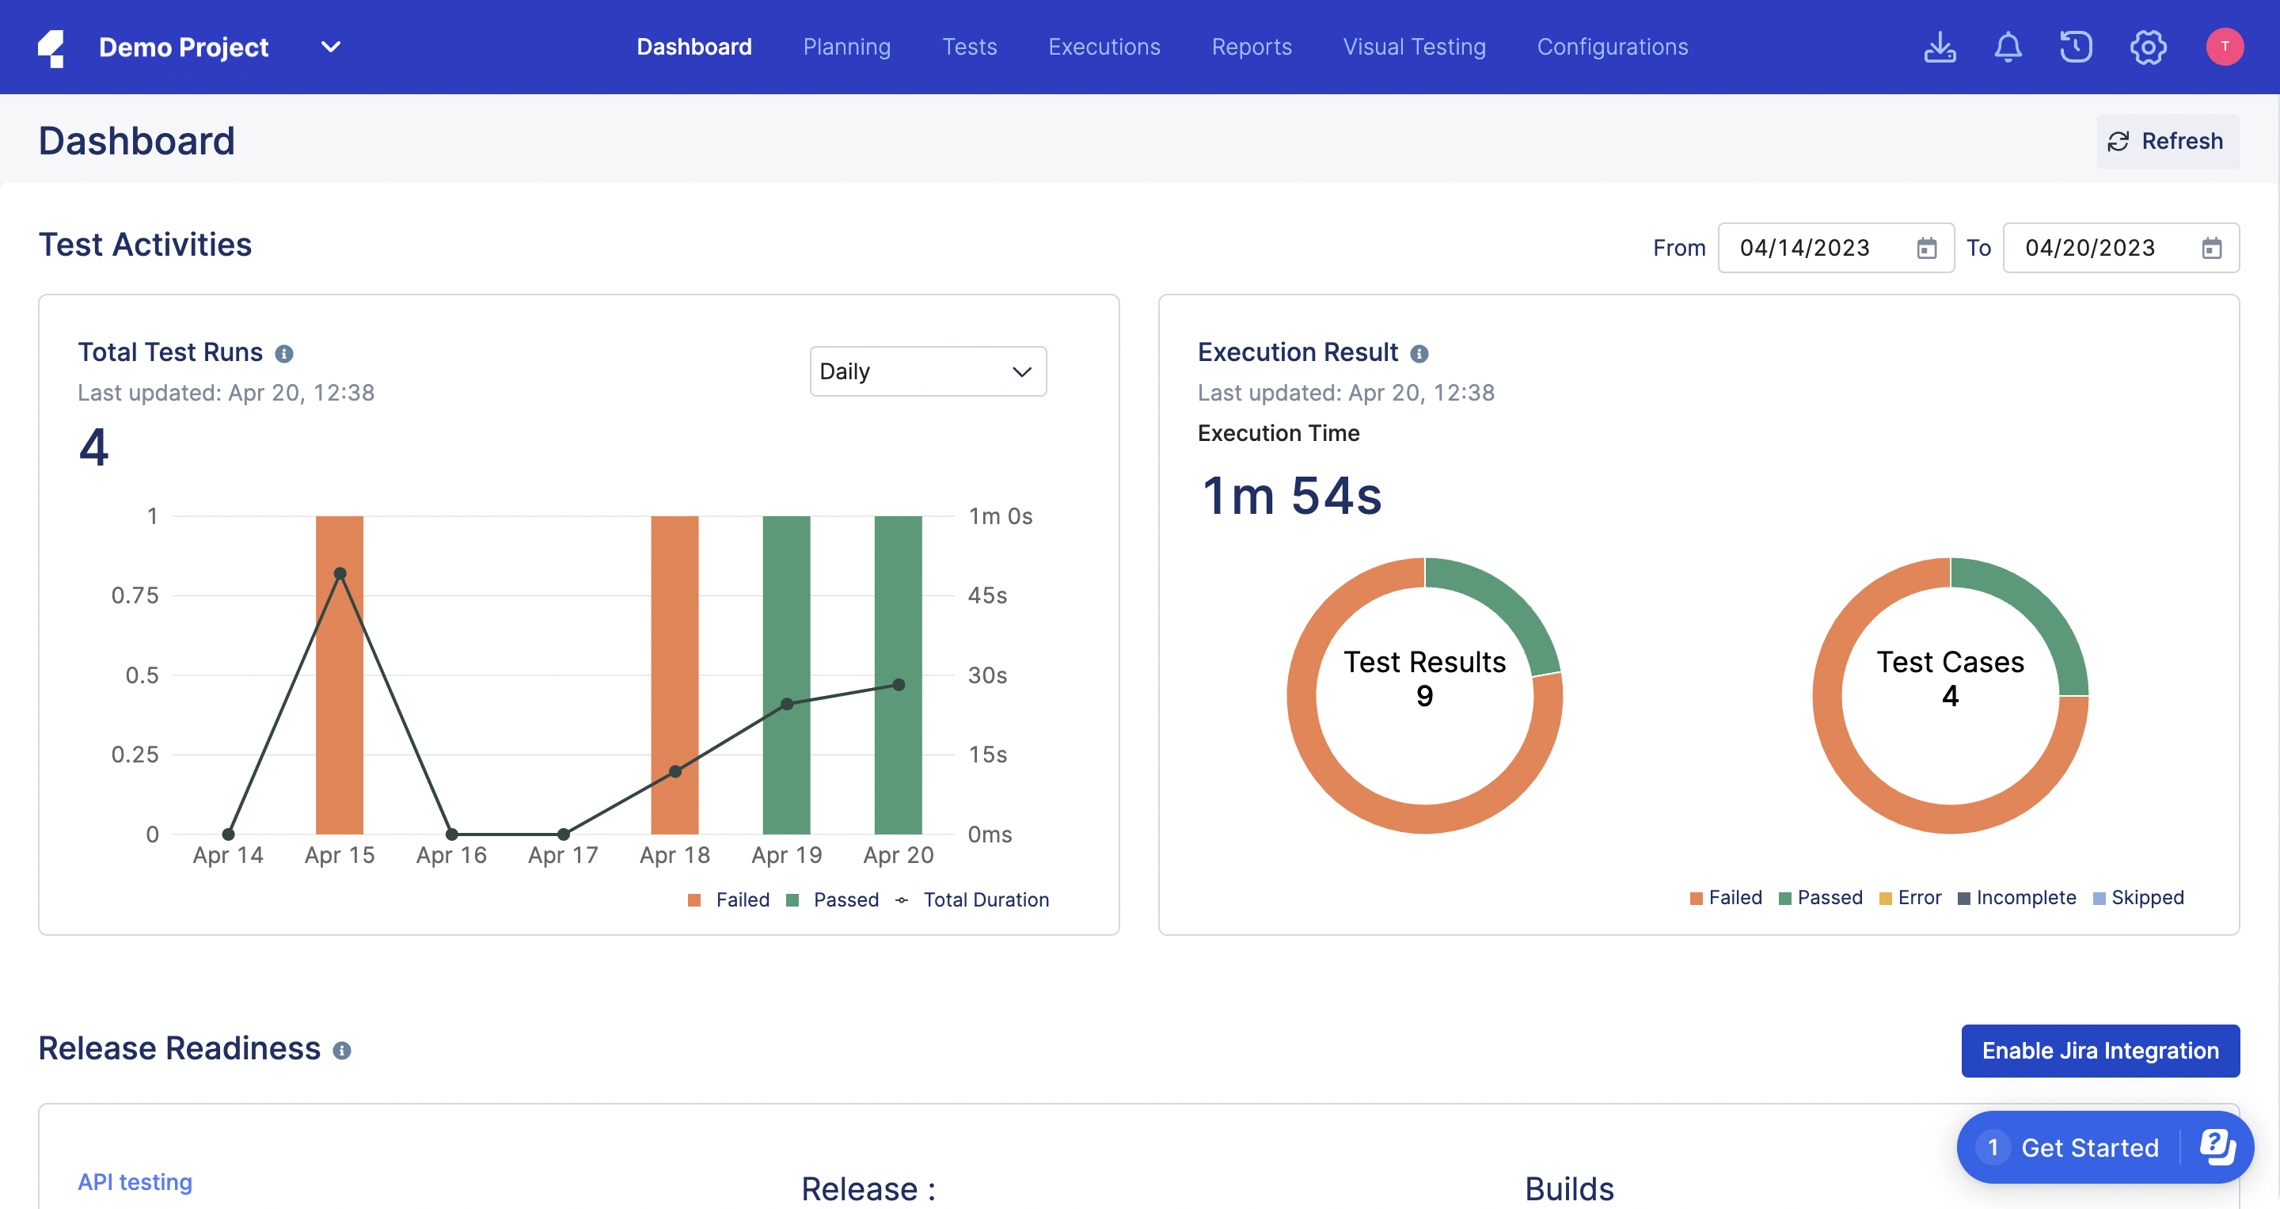2280x1209 pixels.
Task: Expand the Demo Project dropdown chevron
Action: (330, 47)
